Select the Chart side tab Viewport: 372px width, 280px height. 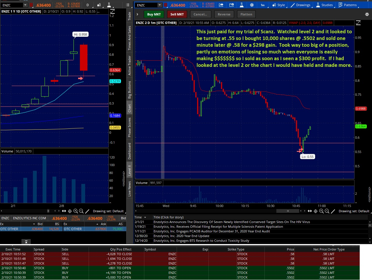[x=130, y=108]
